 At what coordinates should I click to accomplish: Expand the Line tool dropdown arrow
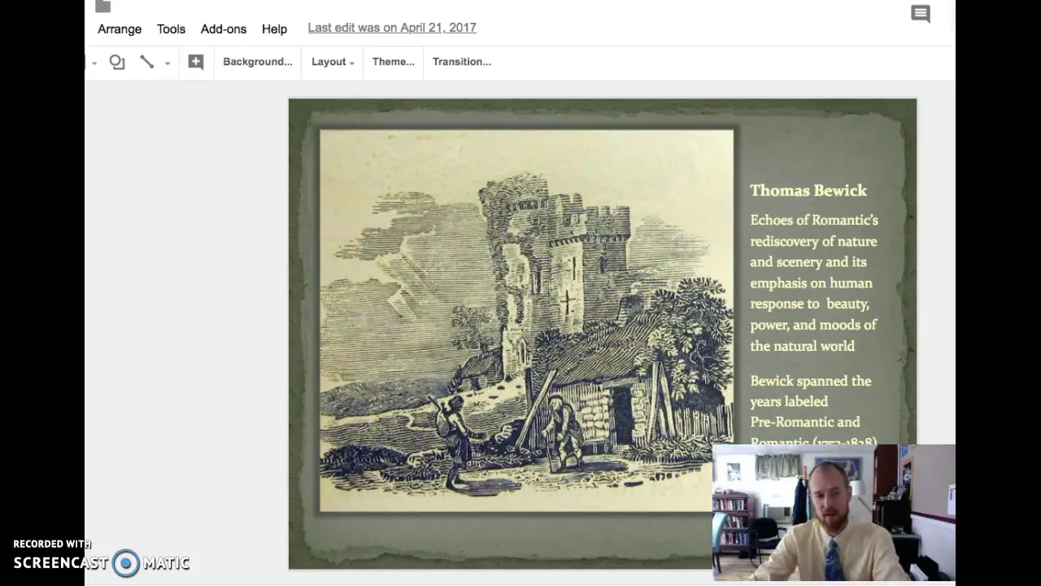(168, 63)
